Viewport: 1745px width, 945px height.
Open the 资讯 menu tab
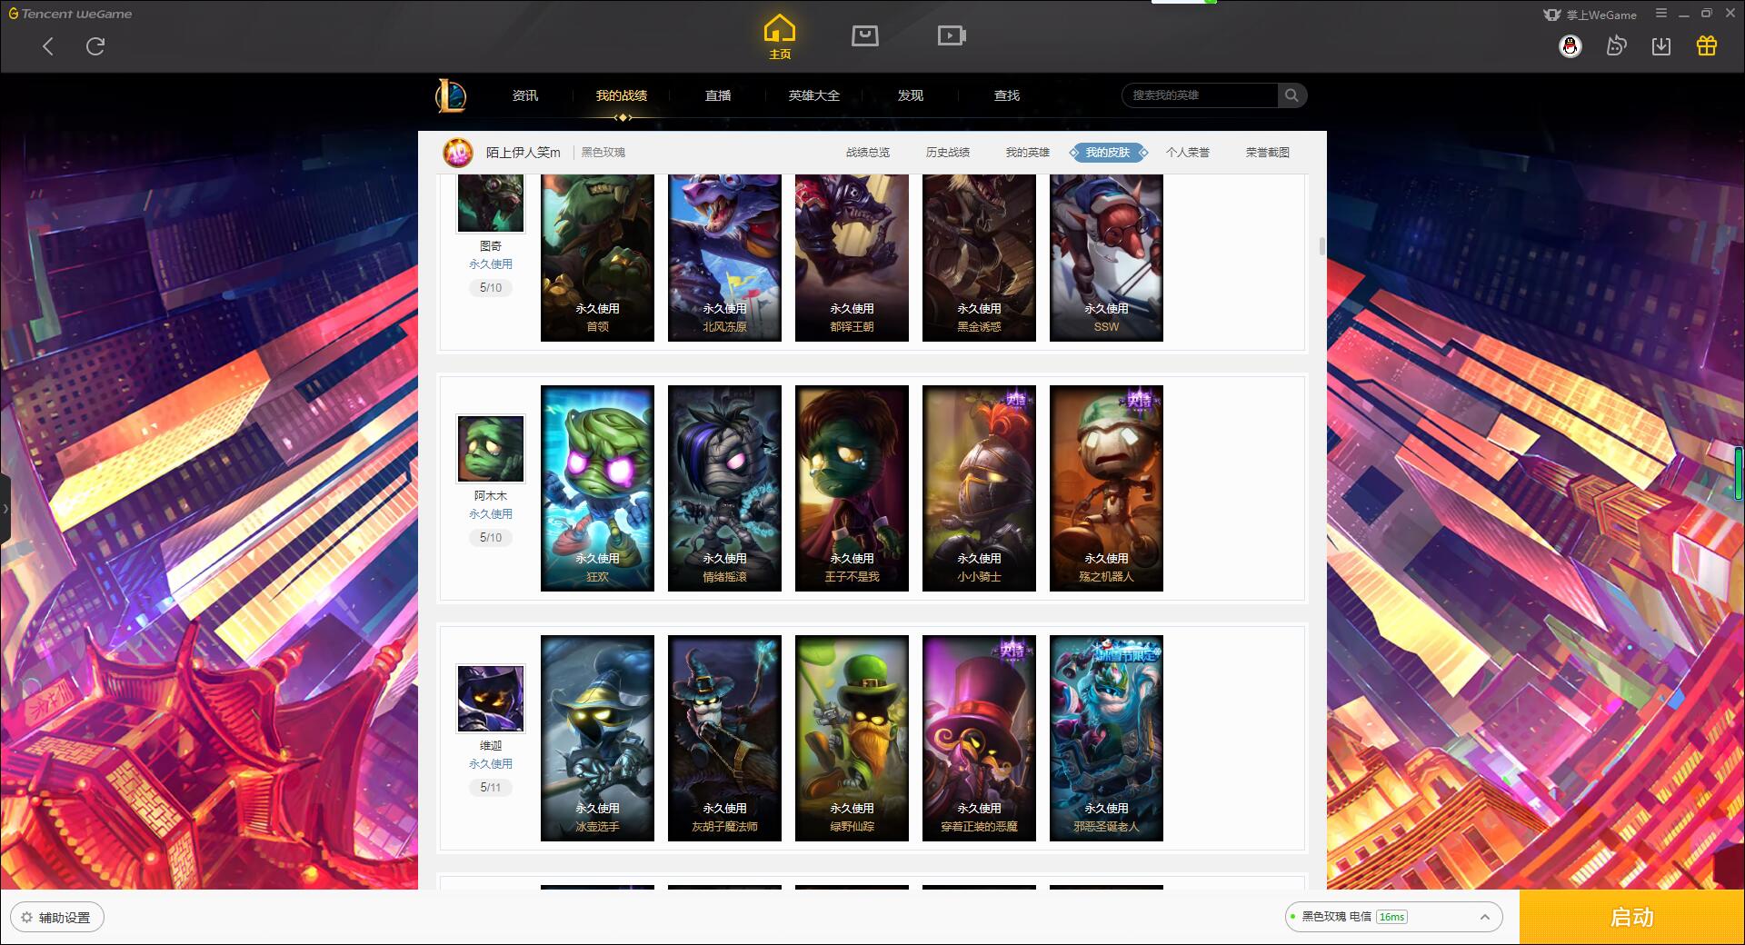(525, 95)
